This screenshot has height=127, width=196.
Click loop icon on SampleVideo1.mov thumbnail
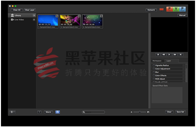tap(57, 16)
